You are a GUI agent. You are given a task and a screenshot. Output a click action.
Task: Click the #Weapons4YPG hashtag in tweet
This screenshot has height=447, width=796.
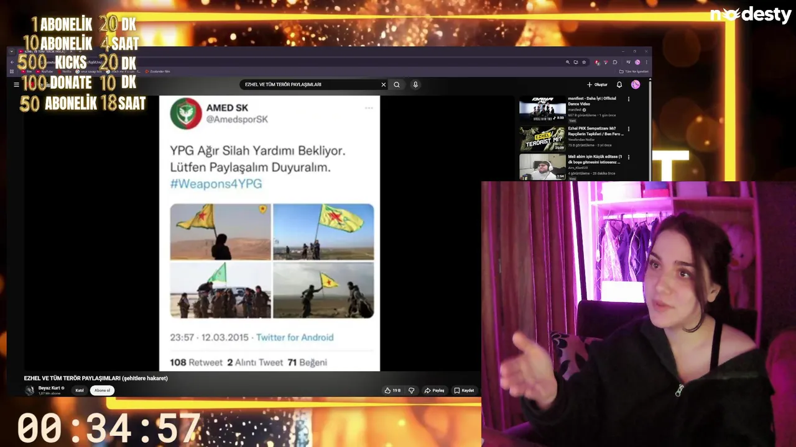[216, 184]
